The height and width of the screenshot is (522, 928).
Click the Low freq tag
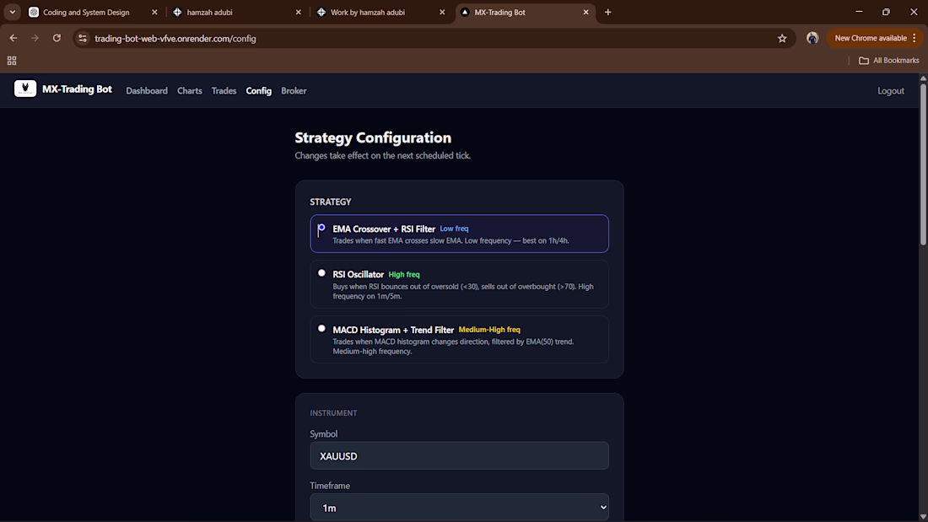(454, 229)
